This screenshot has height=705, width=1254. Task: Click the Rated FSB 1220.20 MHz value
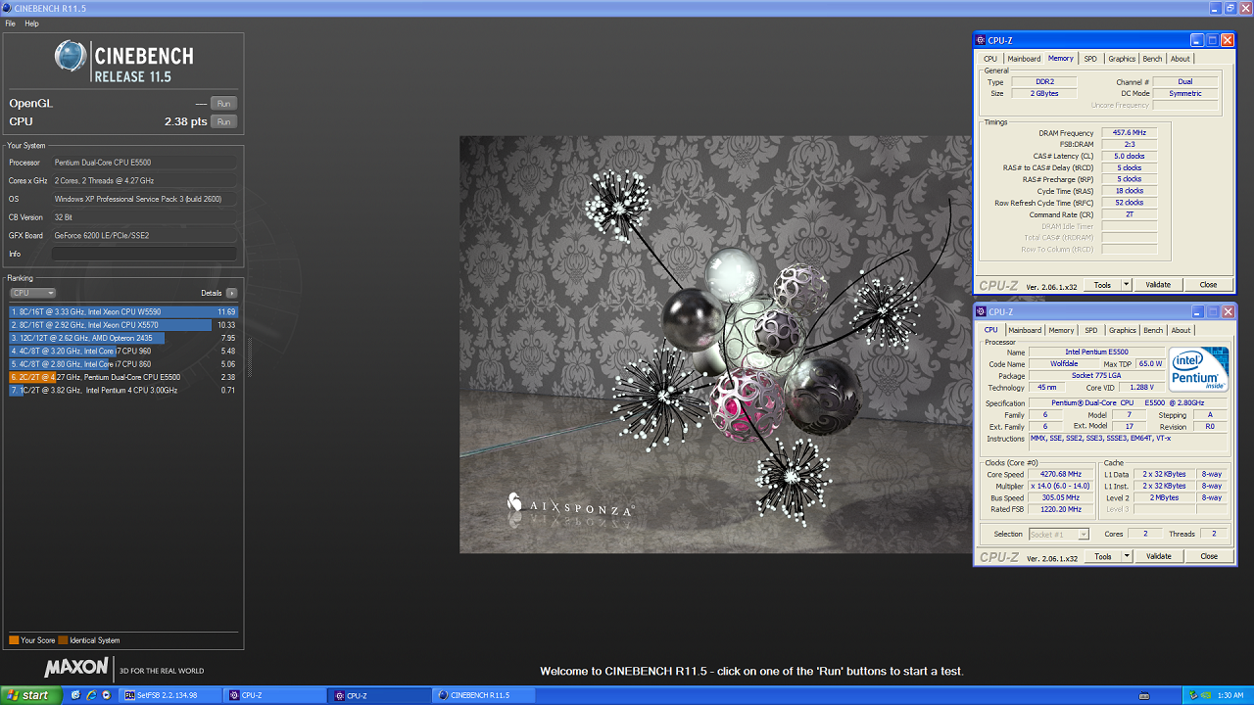[x=1062, y=509]
